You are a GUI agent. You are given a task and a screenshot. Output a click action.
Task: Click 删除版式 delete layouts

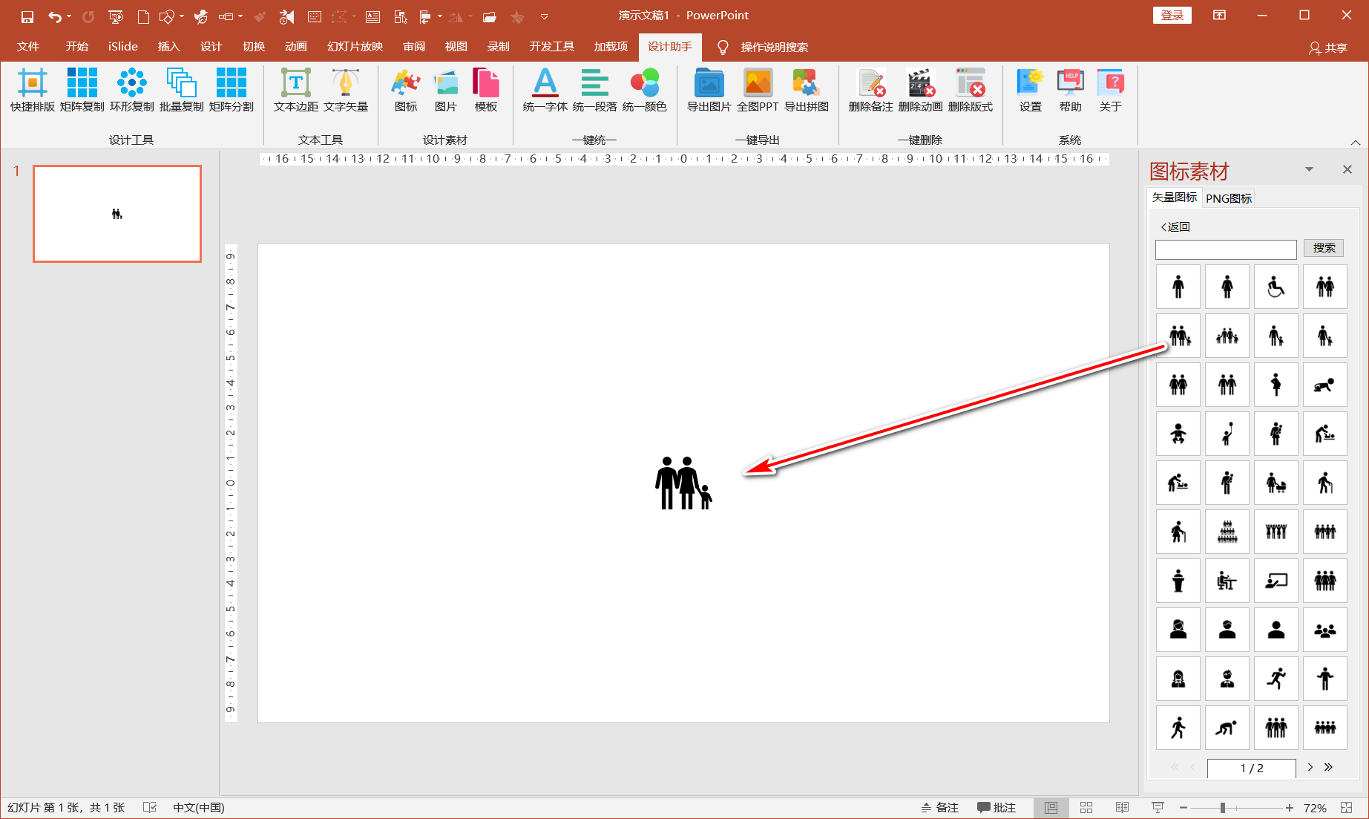point(971,90)
